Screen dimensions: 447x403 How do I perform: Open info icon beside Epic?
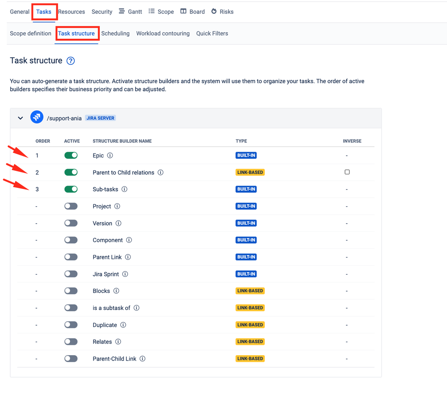pyautogui.click(x=110, y=155)
